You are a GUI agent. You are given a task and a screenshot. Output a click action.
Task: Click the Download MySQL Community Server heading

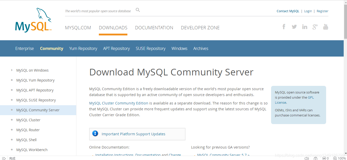171,72
